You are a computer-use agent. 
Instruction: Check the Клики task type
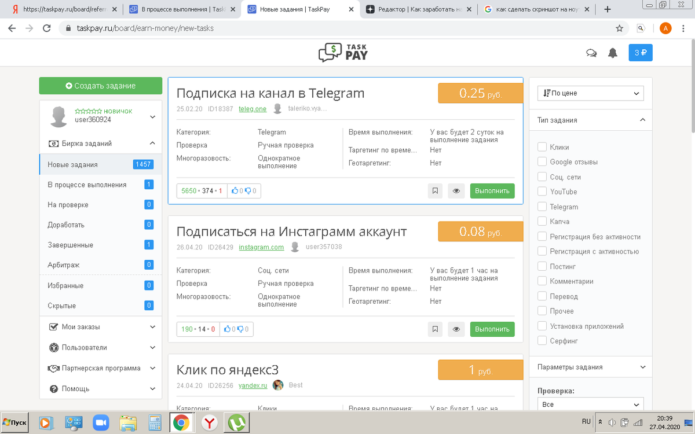(542, 147)
